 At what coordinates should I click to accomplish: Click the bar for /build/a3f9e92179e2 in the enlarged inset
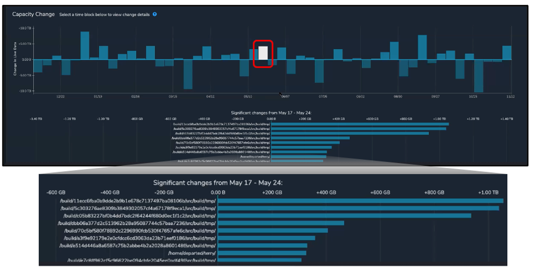(x=265, y=238)
